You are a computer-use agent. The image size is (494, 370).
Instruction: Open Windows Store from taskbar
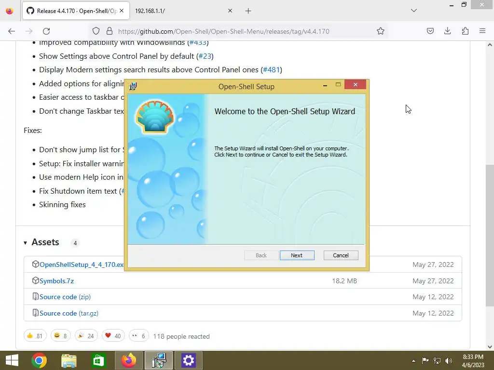coord(98,360)
